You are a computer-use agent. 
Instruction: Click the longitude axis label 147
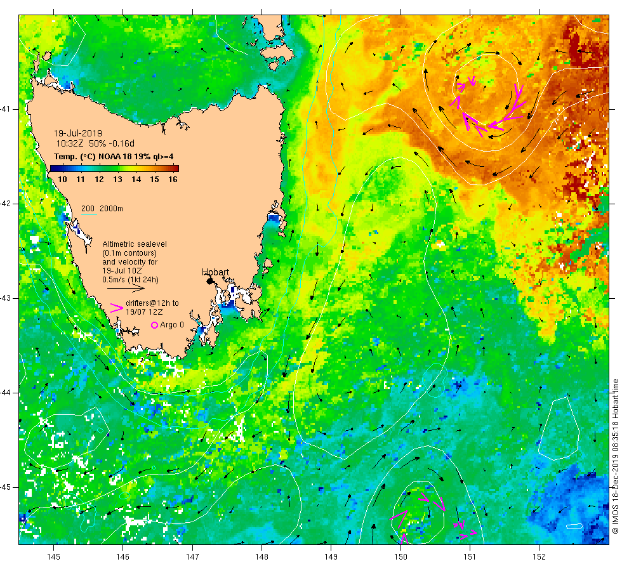192,557
